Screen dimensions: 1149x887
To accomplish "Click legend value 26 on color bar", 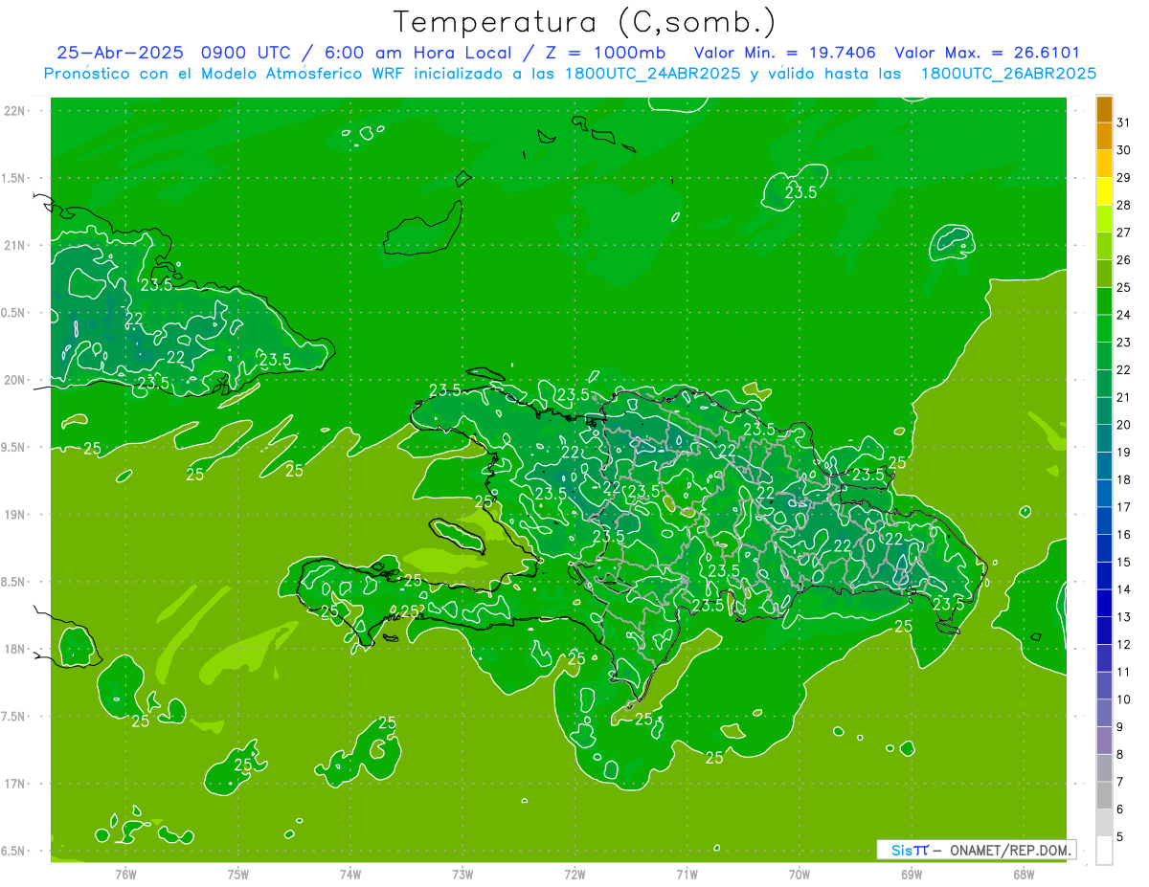I will [1124, 260].
